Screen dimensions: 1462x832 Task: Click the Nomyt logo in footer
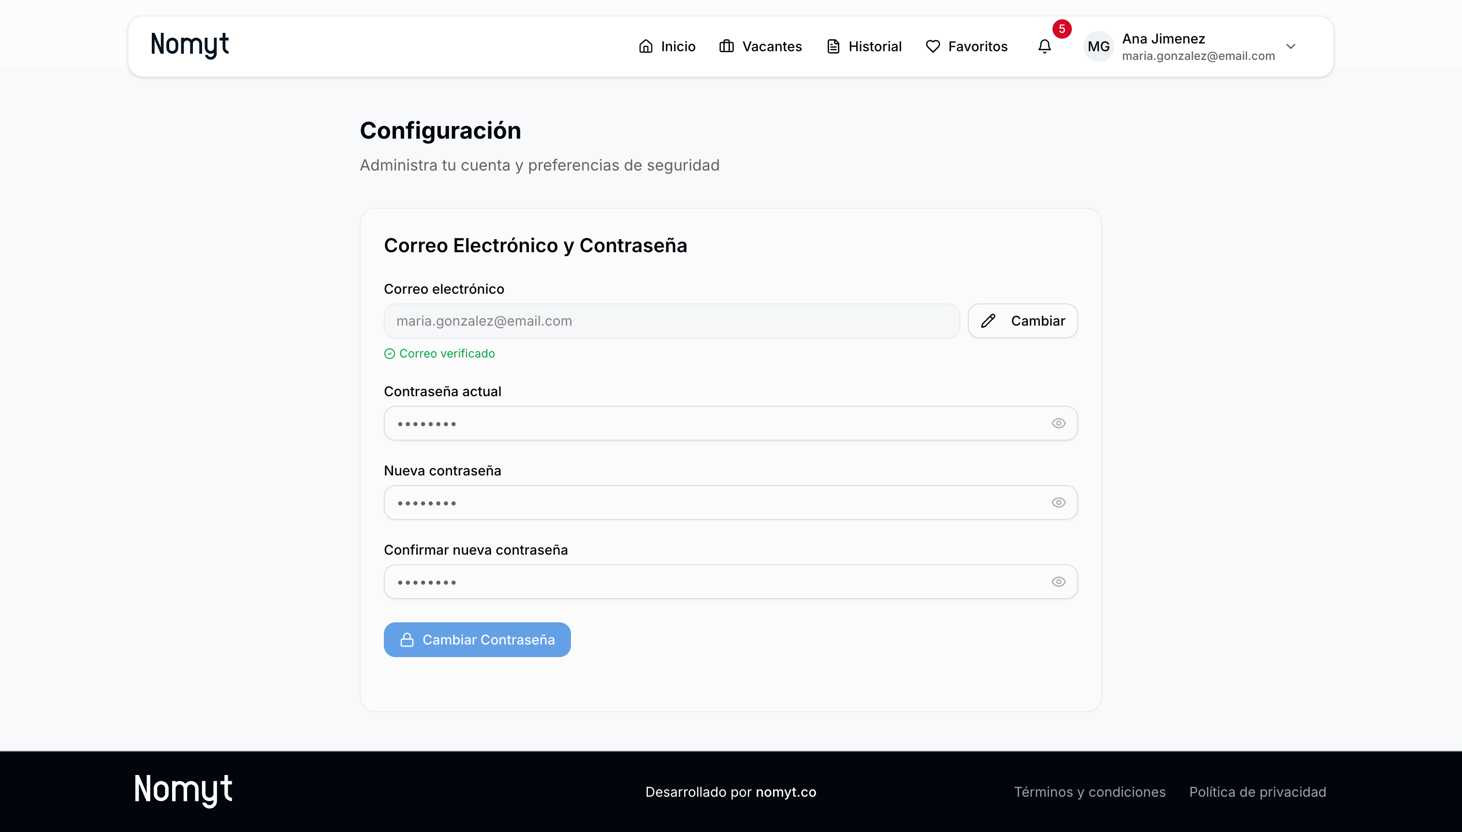(183, 790)
